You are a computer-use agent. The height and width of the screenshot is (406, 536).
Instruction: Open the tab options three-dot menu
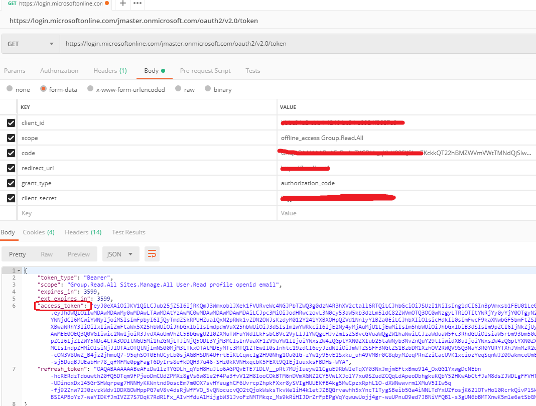click(138, 4)
